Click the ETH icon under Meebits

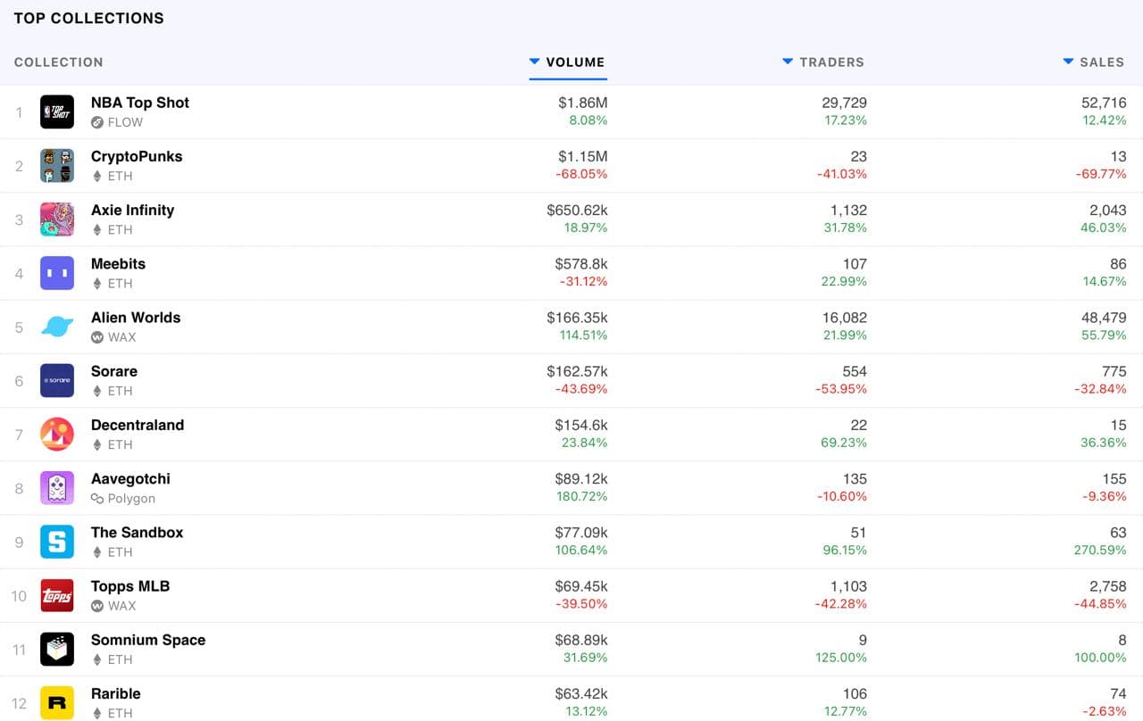click(x=97, y=284)
